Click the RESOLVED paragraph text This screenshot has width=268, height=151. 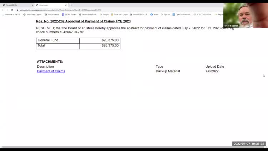135,30
